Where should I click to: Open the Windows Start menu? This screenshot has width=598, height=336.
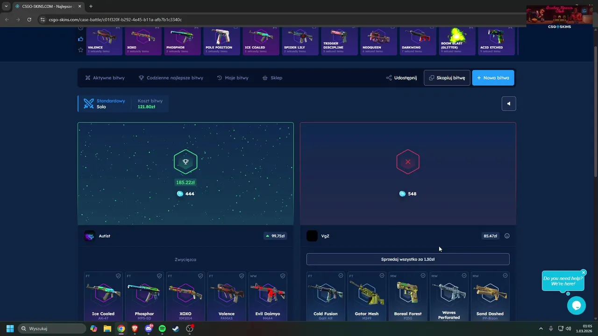coord(10,329)
